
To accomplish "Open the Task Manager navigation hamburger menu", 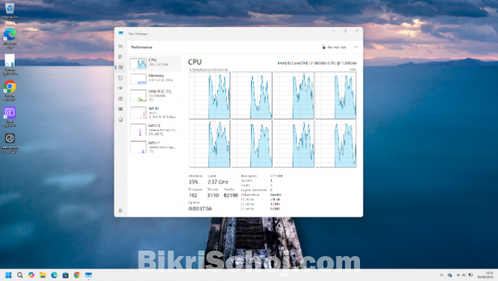I will pyautogui.click(x=120, y=46).
